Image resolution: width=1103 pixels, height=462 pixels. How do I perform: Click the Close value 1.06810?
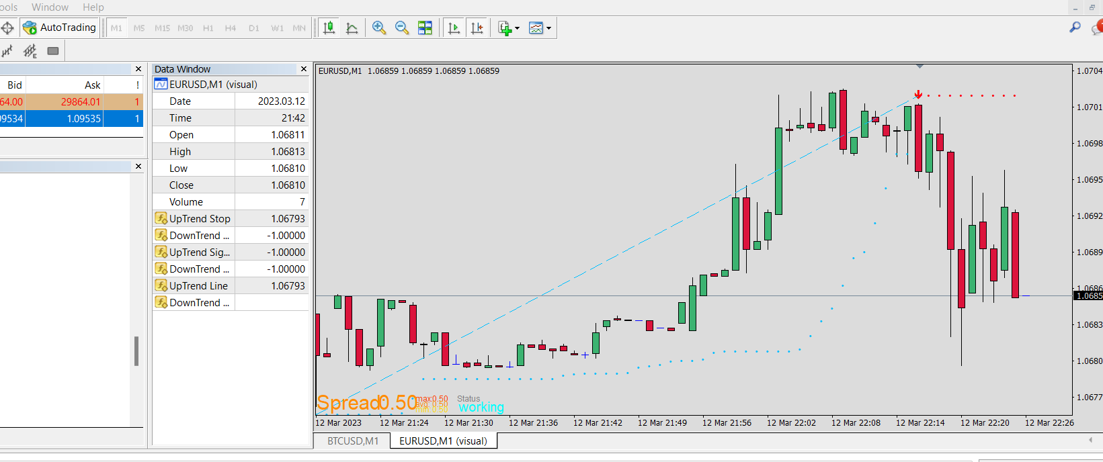[x=288, y=185]
